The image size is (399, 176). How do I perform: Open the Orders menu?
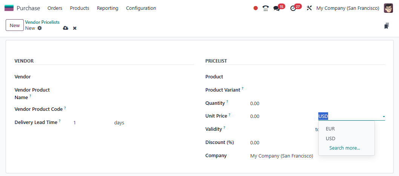click(x=55, y=8)
